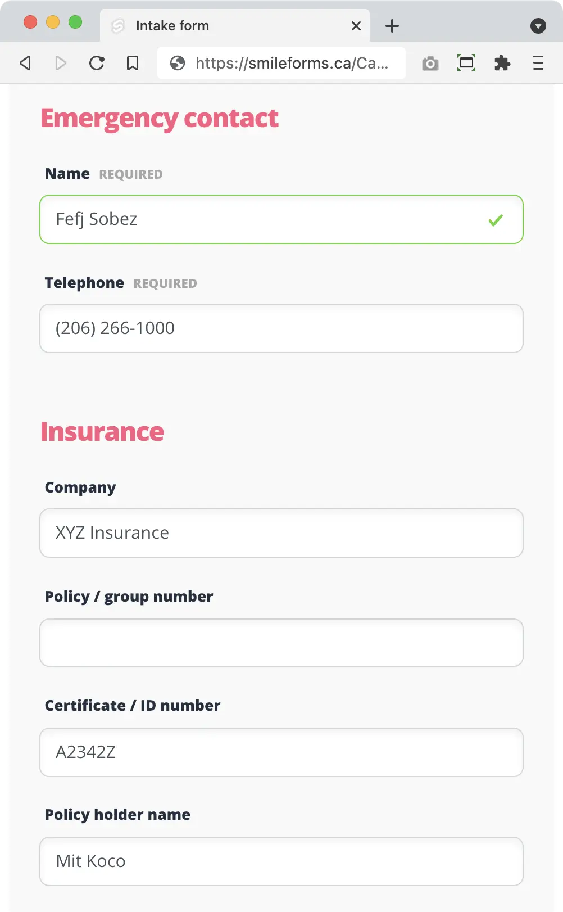Open the screenshot camera tool
The image size is (563, 912).
point(430,63)
